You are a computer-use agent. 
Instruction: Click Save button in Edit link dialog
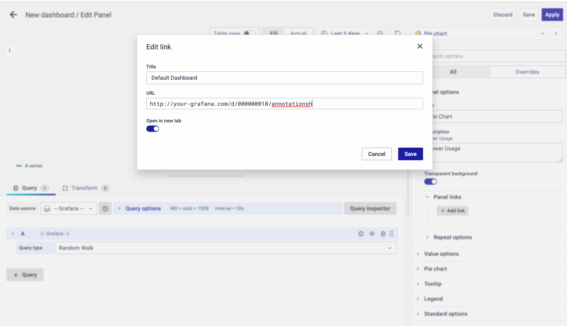tap(410, 154)
